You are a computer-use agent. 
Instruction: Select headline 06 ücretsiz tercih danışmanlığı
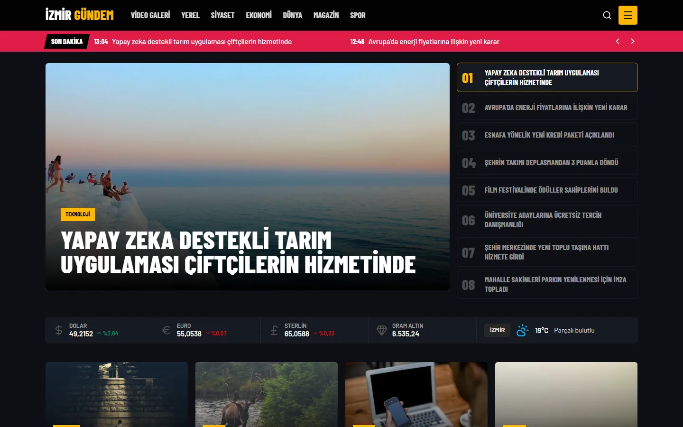[x=547, y=220]
